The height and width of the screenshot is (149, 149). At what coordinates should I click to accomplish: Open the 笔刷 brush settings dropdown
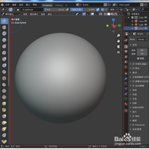click(x=113, y=10)
